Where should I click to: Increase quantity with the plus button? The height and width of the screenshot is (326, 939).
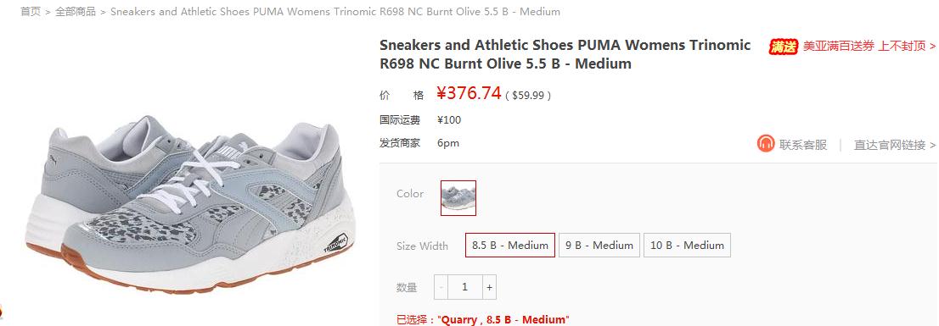click(x=489, y=287)
